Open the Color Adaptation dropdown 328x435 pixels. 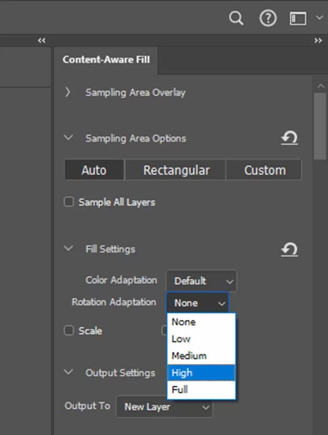(x=201, y=281)
